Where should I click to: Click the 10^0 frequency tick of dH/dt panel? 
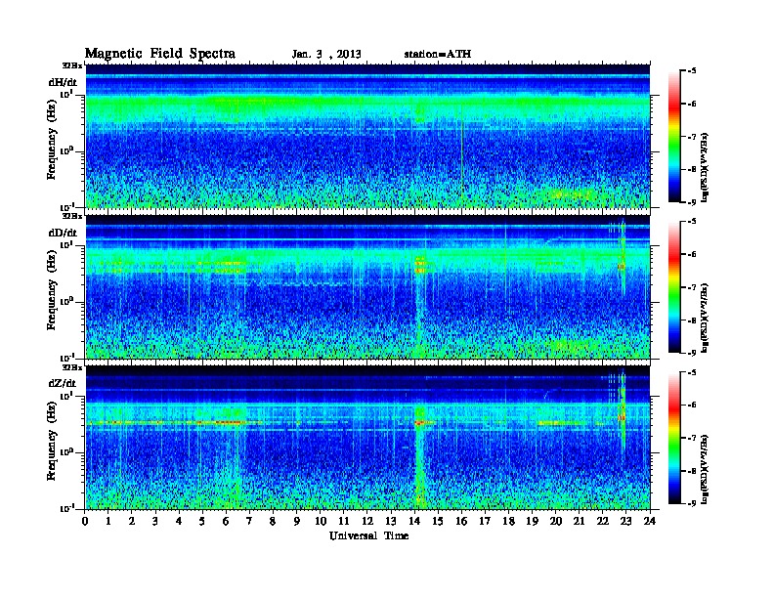coord(66,150)
